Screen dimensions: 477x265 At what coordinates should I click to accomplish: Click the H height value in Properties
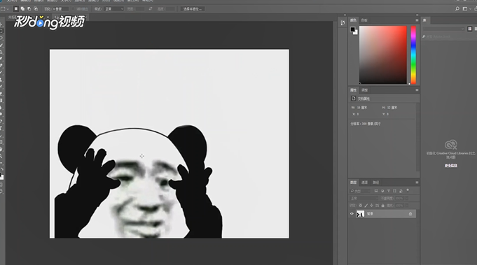(x=392, y=108)
